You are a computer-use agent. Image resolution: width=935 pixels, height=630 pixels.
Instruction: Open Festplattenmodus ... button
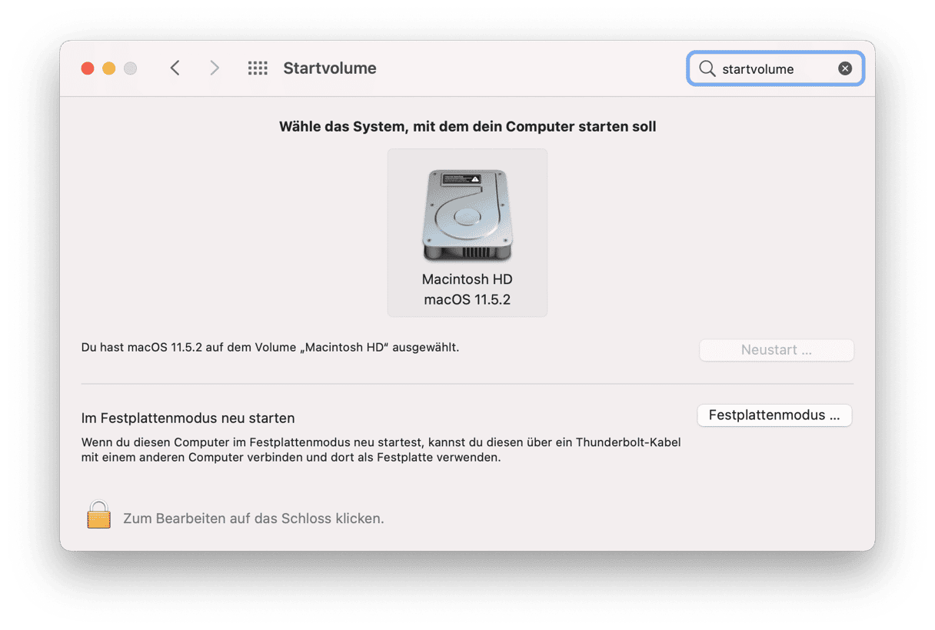click(774, 415)
